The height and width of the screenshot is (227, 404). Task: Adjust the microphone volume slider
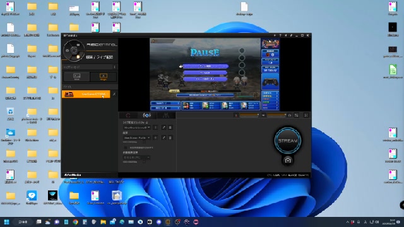coord(249,115)
